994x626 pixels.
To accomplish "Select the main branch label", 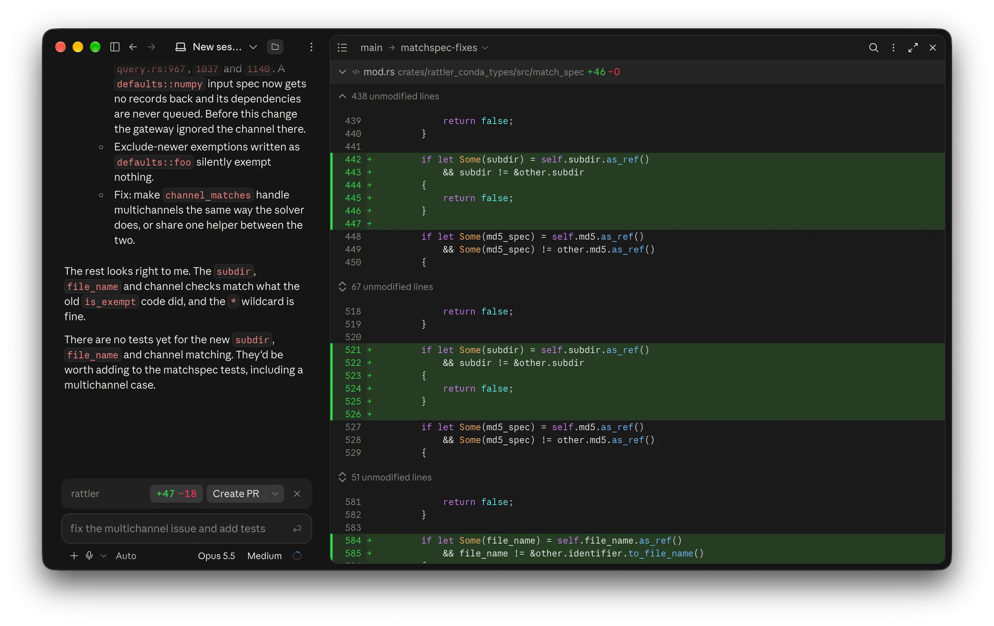I will pos(371,48).
